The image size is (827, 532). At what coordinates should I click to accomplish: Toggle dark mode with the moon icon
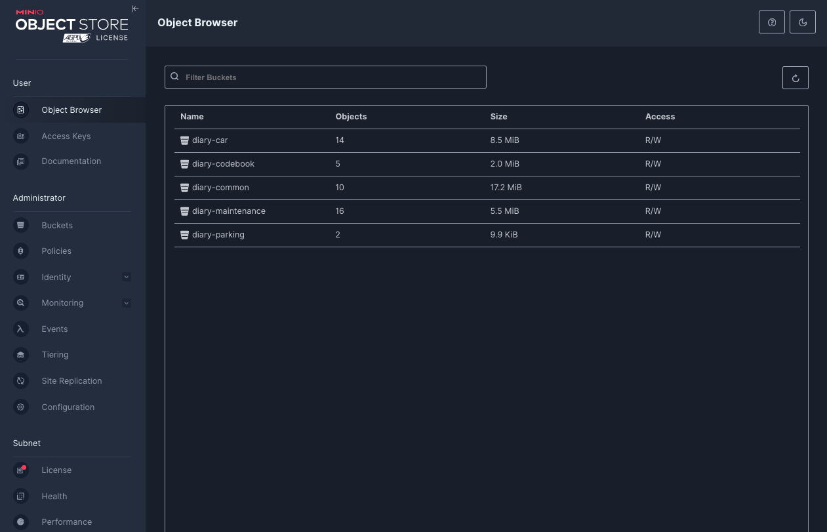pyautogui.click(x=802, y=22)
